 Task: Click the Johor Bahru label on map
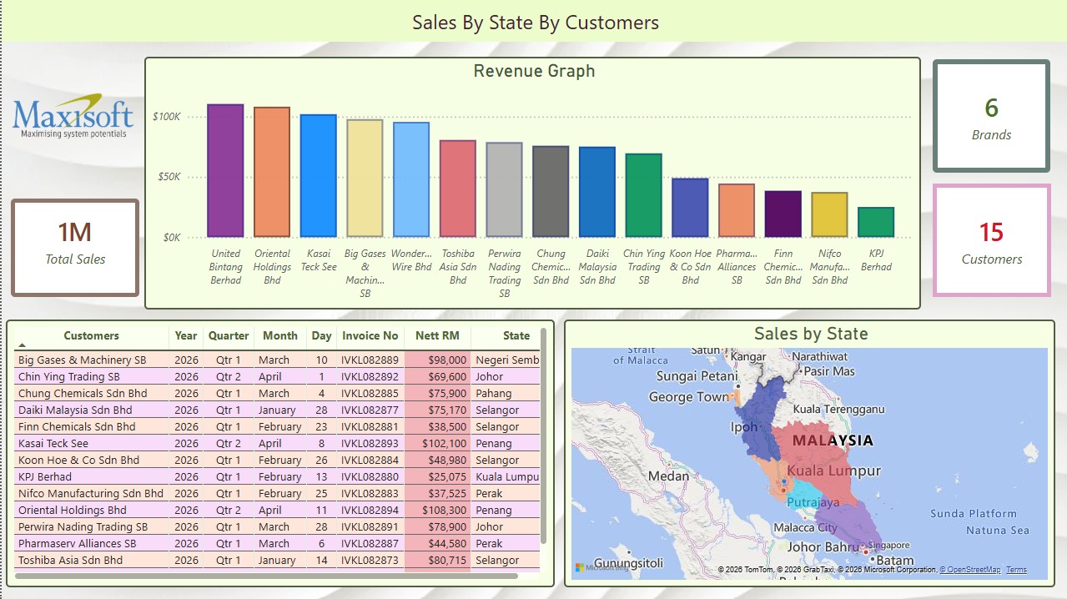(x=822, y=547)
